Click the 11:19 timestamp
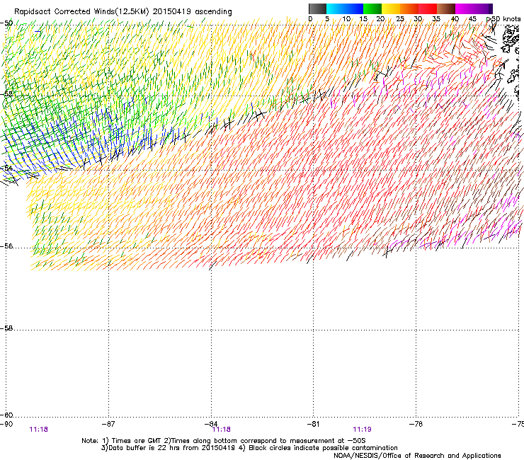 point(362,430)
